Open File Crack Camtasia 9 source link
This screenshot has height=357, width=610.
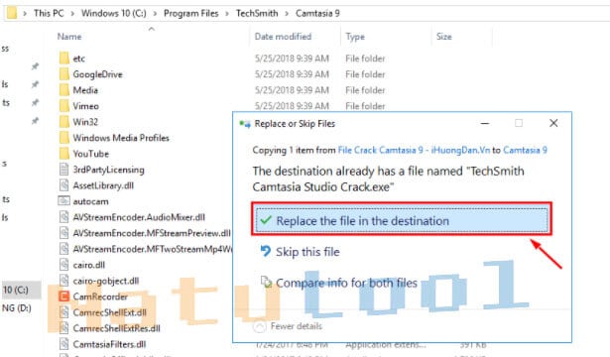pos(414,150)
